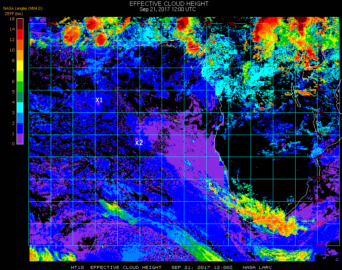Click the white "X1" label on the map
The height and width of the screenshot is (270, 342).
click(x=99, y=100)
